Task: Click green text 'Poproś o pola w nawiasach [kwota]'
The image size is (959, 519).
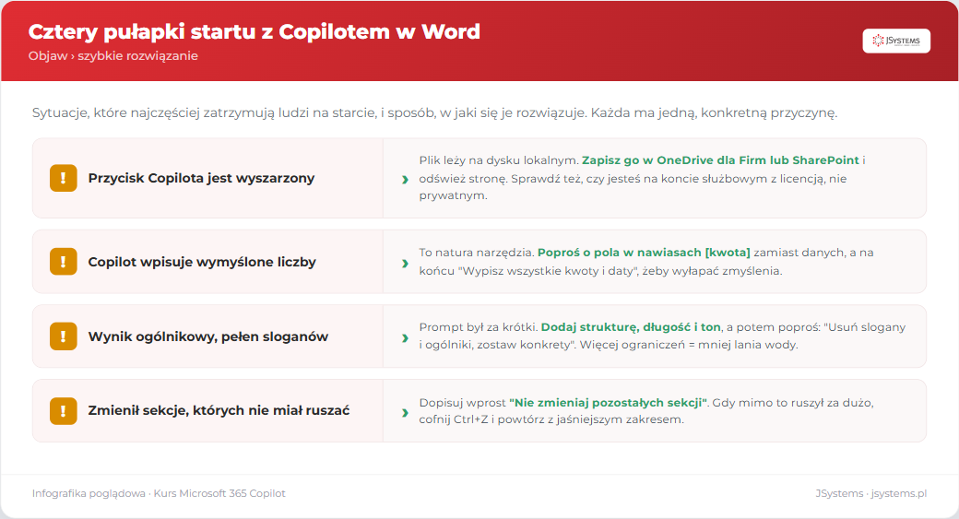Action: pyautogui.click(x=644, y=253)
